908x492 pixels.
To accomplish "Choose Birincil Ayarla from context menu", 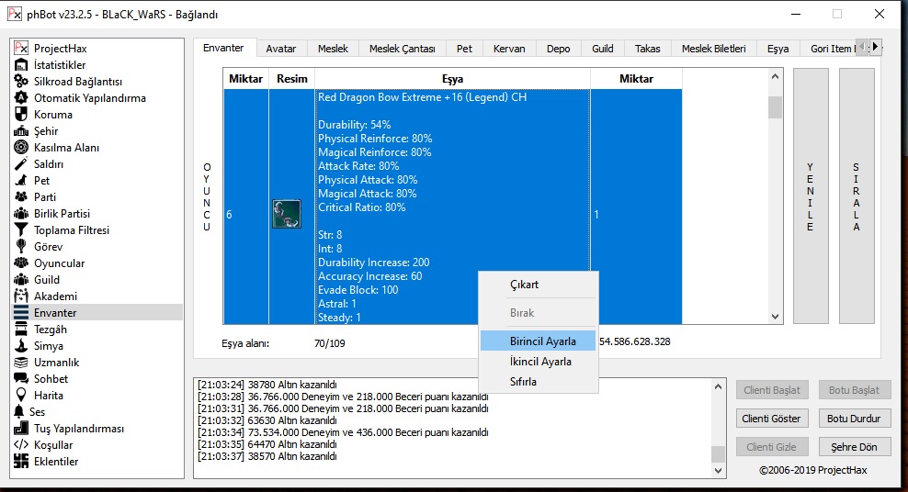I will click(x=542, y=341).
